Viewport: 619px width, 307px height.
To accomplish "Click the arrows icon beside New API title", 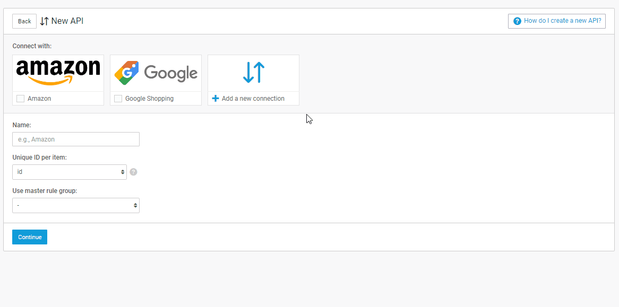I will pos(44,21).
